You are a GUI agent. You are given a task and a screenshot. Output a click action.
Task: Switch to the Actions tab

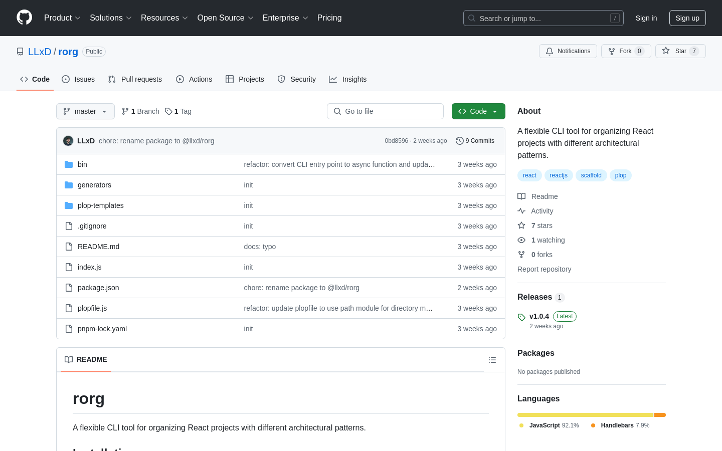(194, 79)
